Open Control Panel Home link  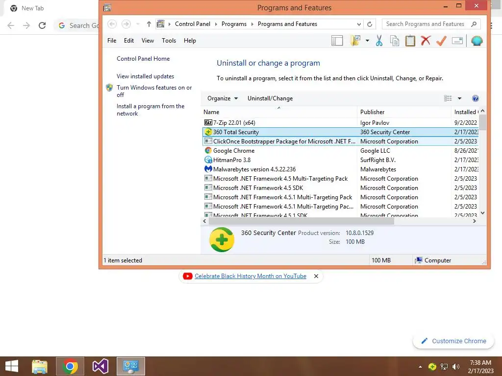(143, 59)
